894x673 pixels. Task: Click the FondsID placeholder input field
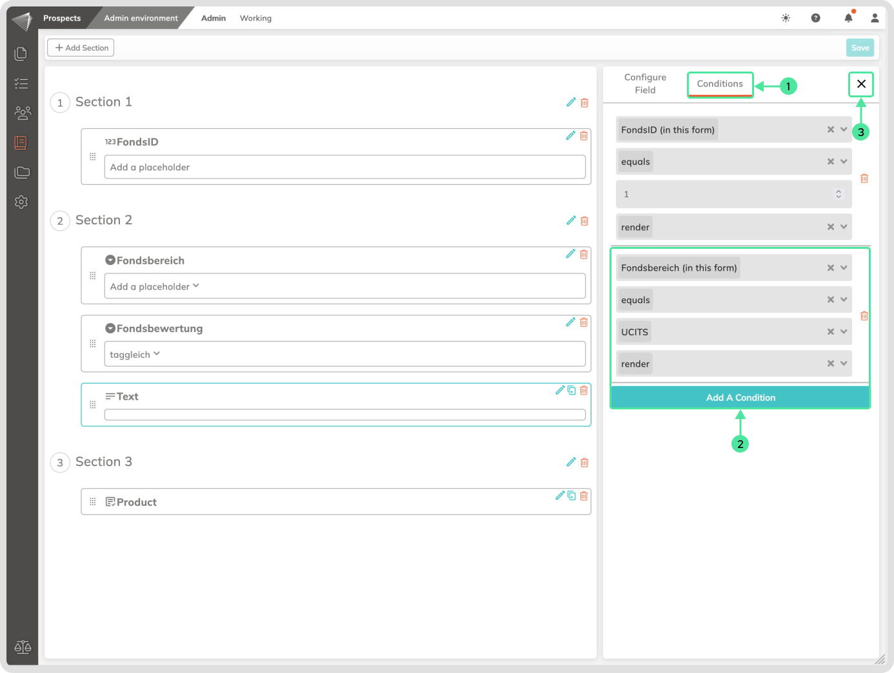pyautogui.click(x=344, y=167)
